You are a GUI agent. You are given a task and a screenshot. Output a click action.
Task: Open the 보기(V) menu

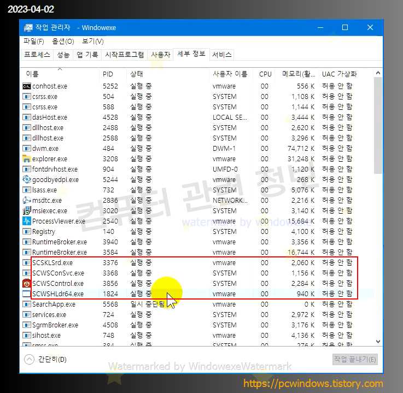(x=92, y=42)
